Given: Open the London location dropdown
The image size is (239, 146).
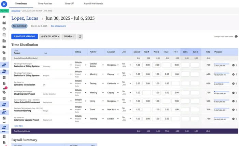Looking at the screenshot, I should pyautogui.click(x=118, y=119).
